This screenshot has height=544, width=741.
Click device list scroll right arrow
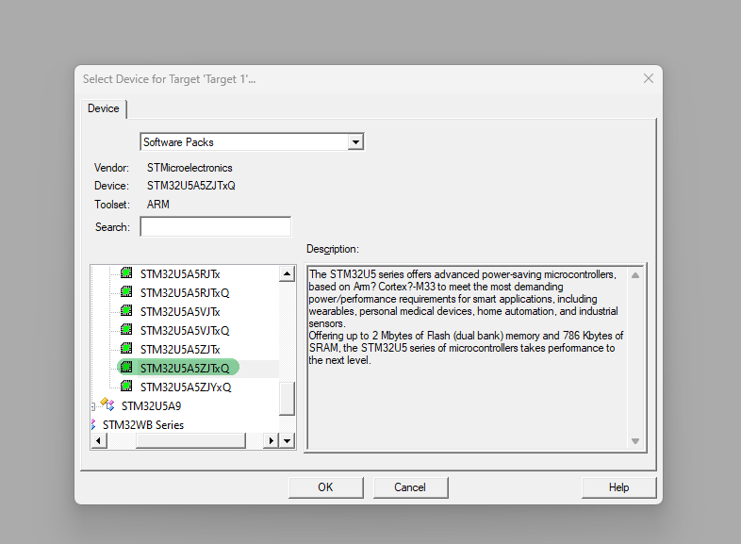pyautogui.click(x=271, y=441)
